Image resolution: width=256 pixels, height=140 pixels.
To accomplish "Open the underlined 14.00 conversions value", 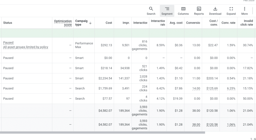I will (196, 88).
